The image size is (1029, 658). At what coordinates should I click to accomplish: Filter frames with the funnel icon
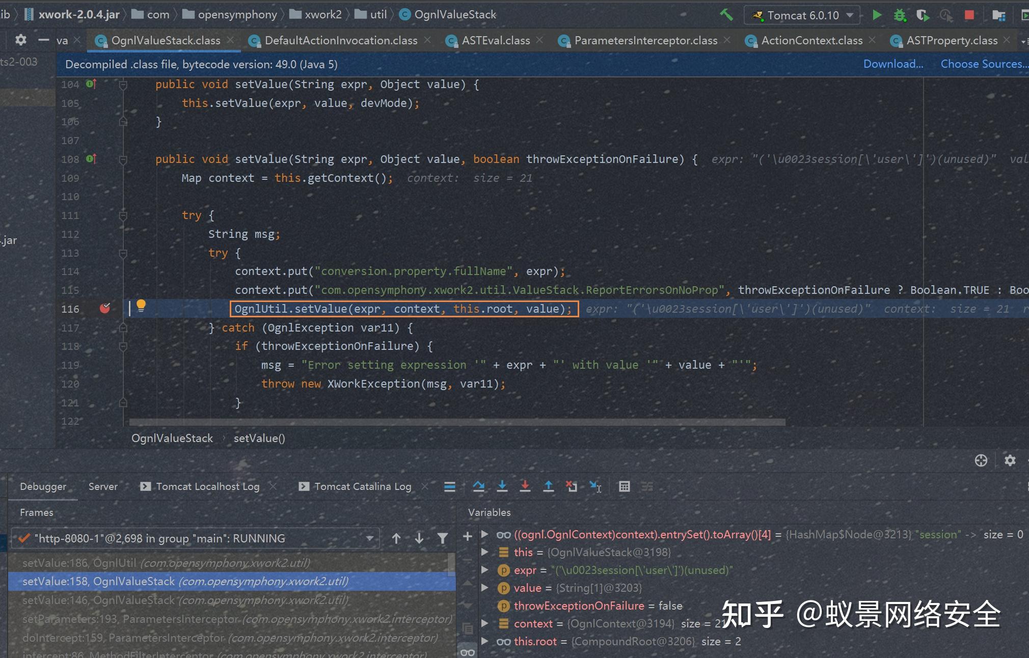pyautogui.click(x=443, y=538)
